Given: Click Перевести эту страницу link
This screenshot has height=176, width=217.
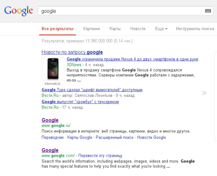Looking at the screenshot, I should coord(100,156).
